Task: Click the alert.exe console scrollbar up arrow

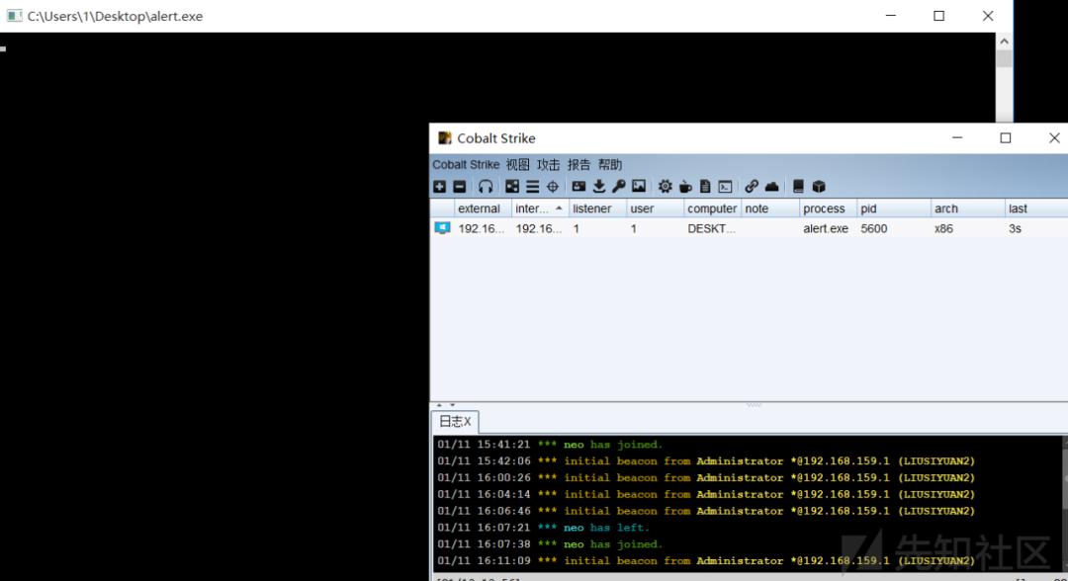Action: (x=1004, y=41)
